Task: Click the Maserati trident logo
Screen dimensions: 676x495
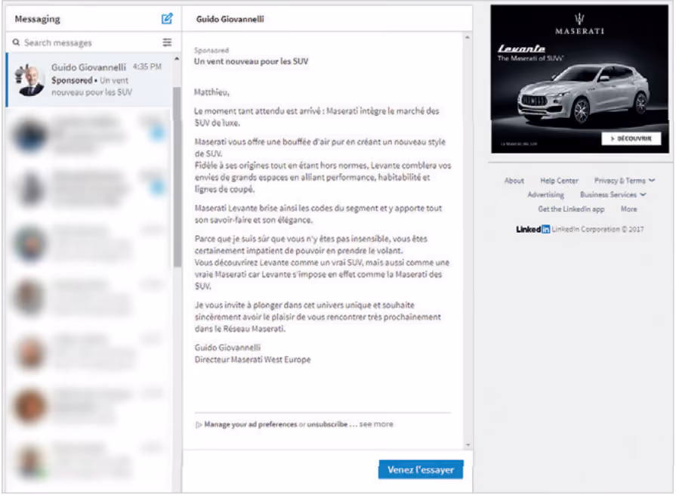Action: tap(579, 19)
